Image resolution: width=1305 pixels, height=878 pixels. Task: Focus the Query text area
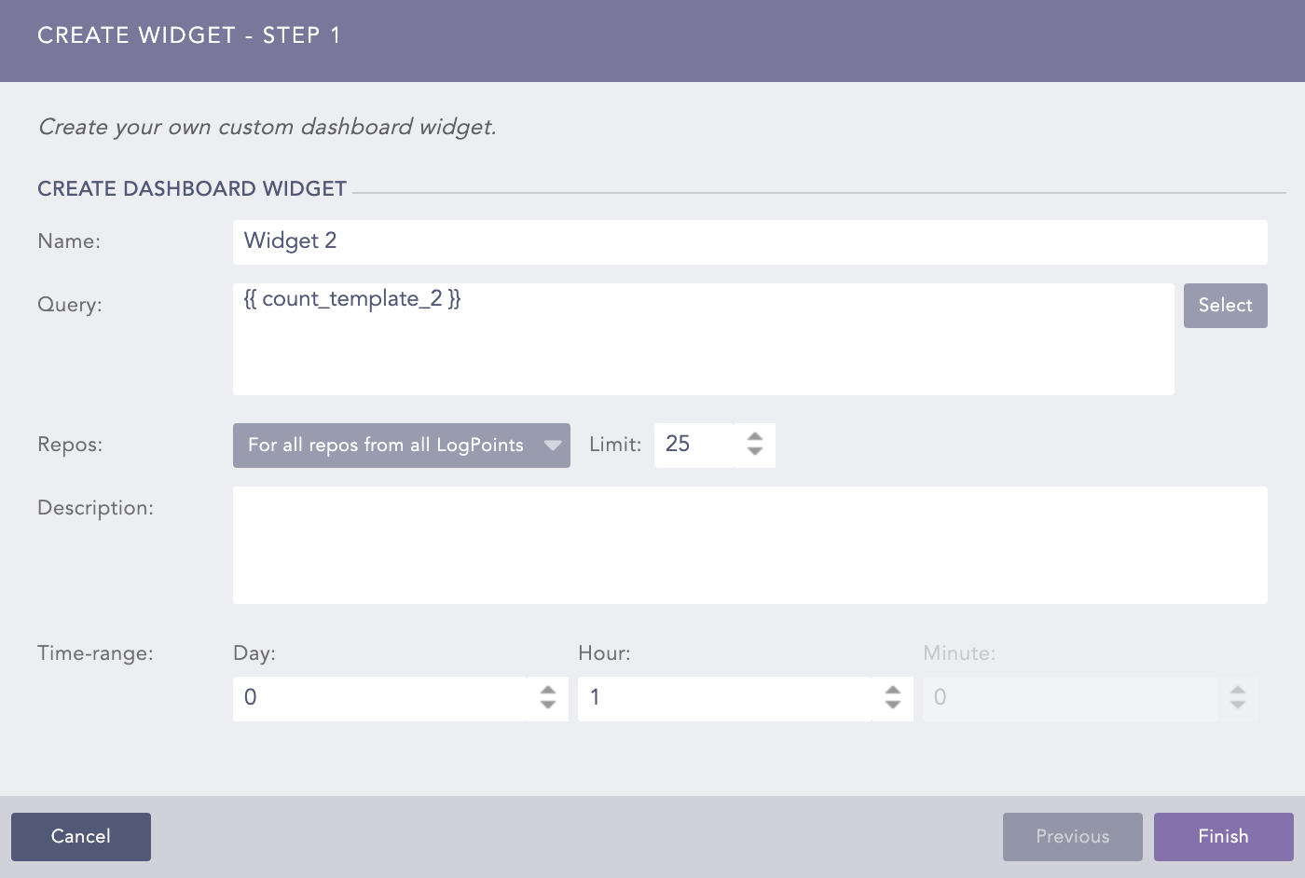point(703,338)
